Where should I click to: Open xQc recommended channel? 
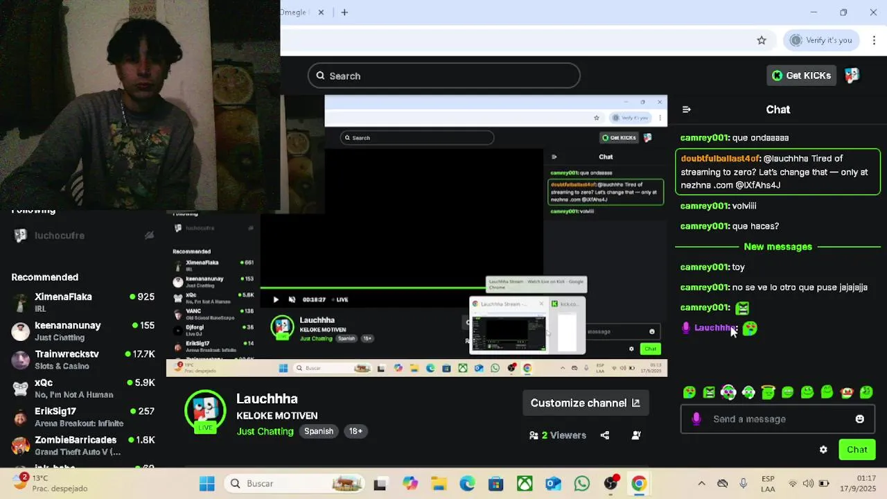point(83,388)
